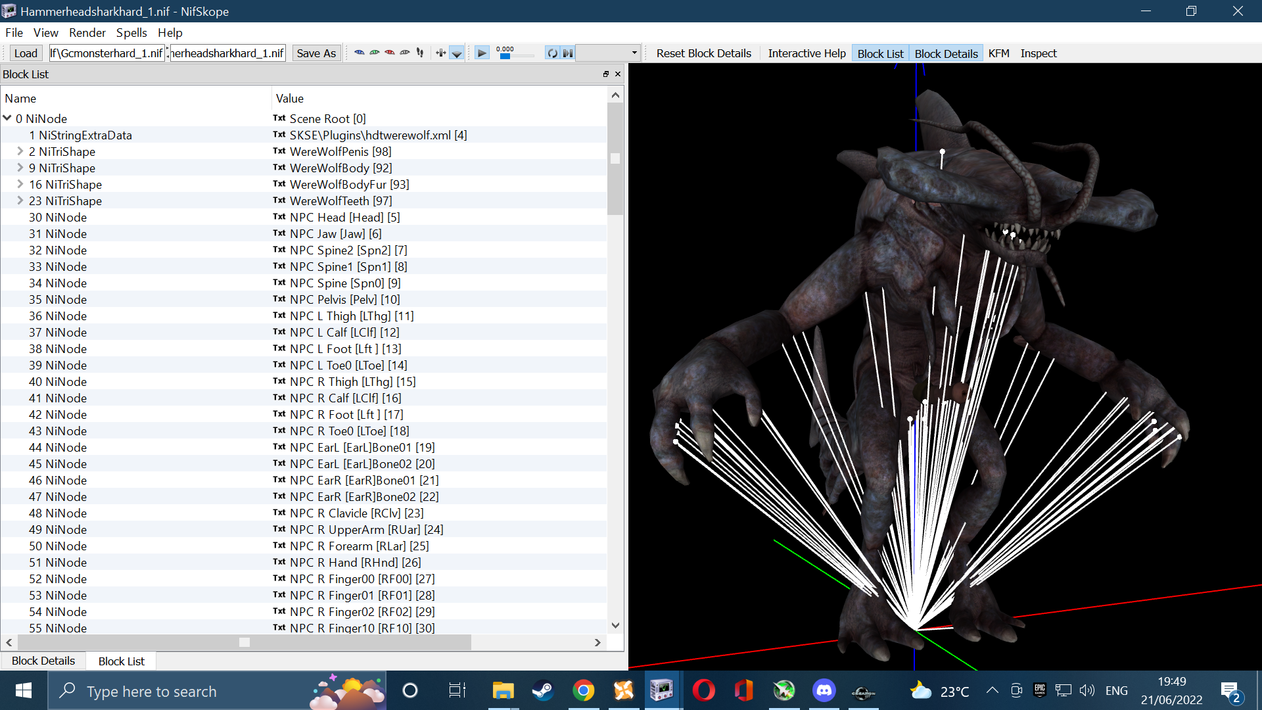This screenshot has height=710, width=1262.
Task: Expand the 2 NiTriShape node
Action: 20,151
